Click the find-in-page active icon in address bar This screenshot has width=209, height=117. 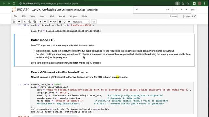[177, 4]
